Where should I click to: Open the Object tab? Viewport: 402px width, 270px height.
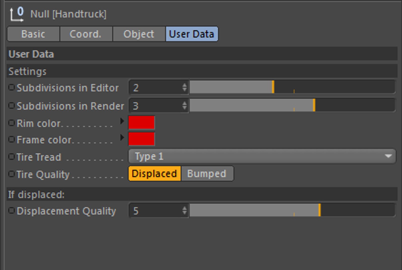tap(139, 34)
